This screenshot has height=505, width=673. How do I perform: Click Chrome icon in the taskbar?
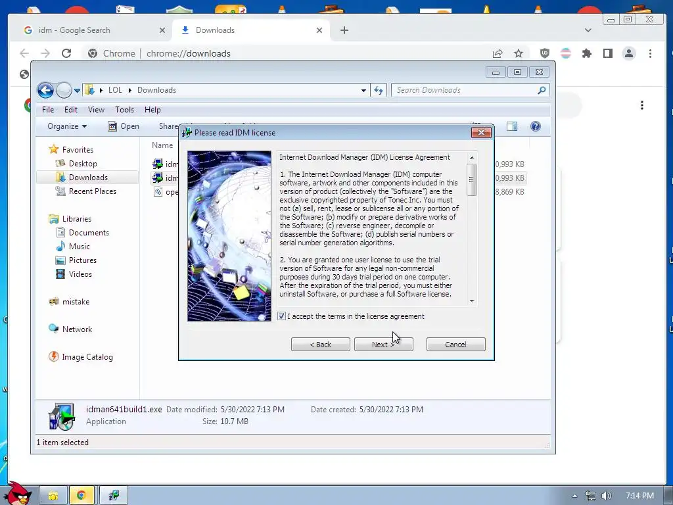81,496
